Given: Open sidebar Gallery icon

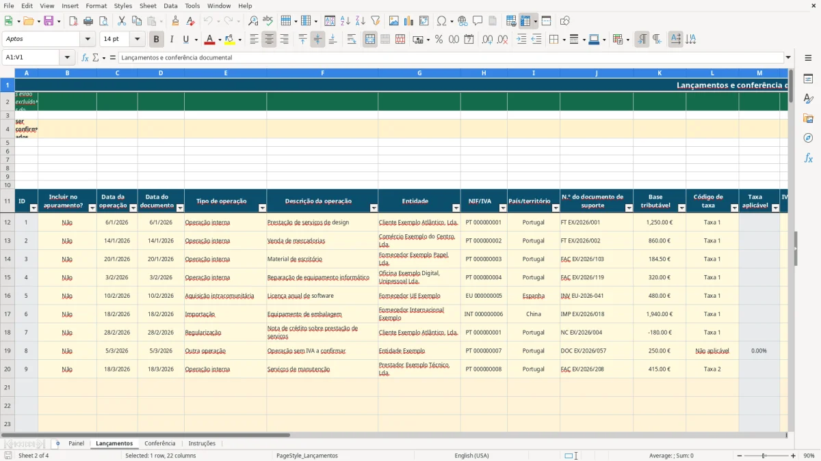Looking at the screenshot, I should 808,118.
